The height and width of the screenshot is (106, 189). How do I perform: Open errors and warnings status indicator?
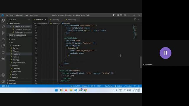[5, 86]
